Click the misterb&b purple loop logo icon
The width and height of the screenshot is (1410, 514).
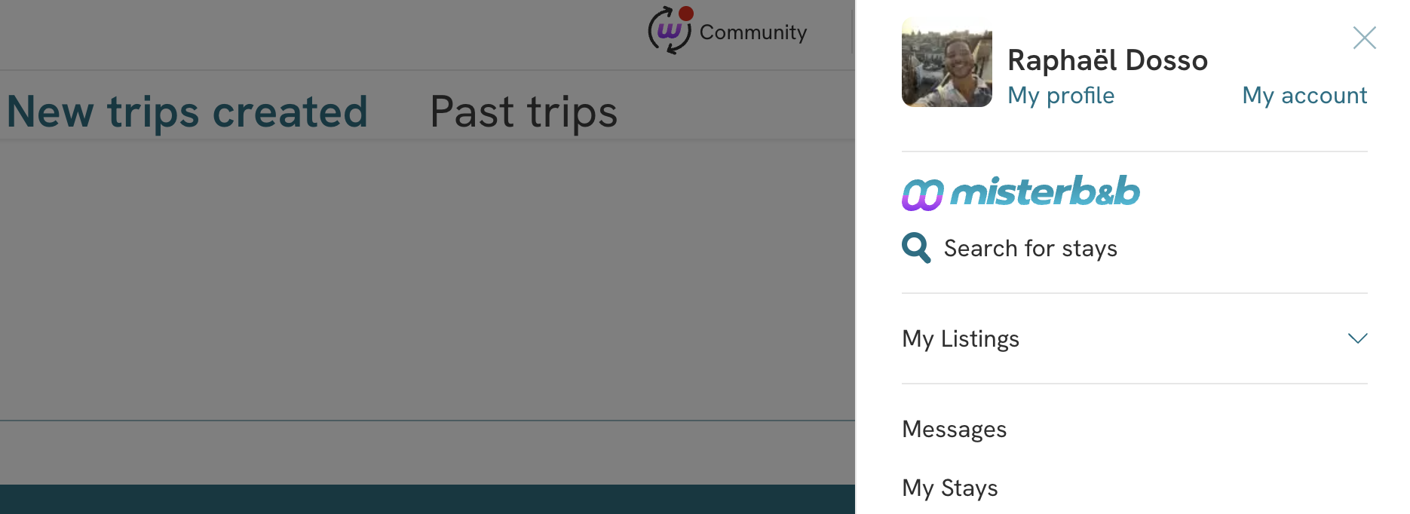[x=922, y=194]
